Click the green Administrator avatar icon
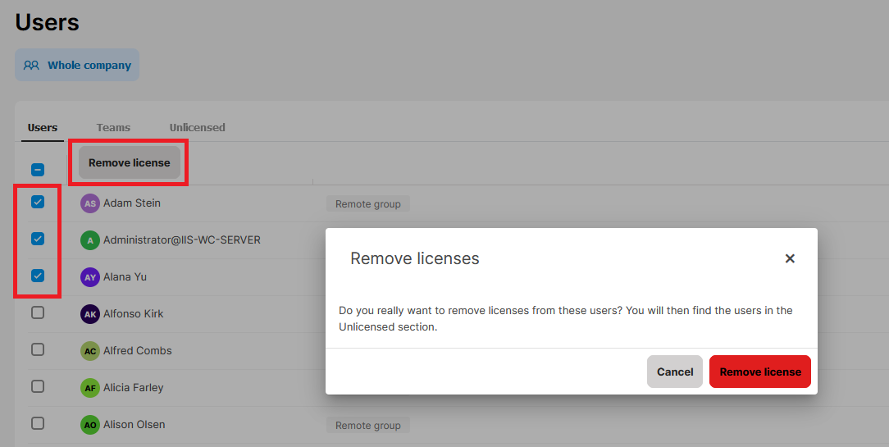 coord(90,240)
